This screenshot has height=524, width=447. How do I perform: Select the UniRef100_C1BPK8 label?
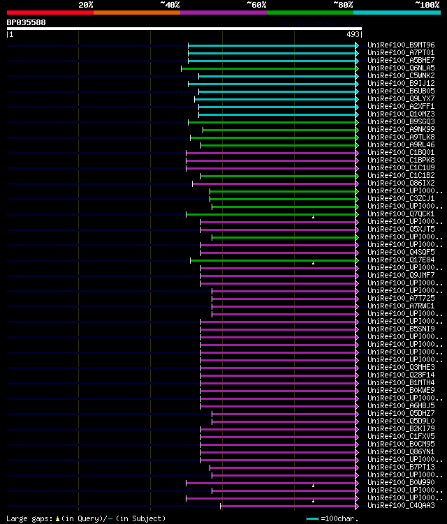coord(401,160)
